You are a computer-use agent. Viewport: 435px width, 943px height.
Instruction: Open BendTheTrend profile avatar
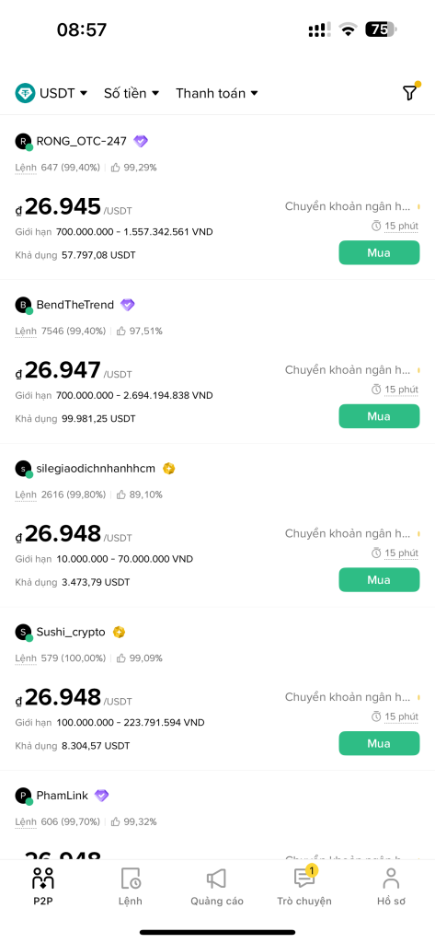coord(23,305)
